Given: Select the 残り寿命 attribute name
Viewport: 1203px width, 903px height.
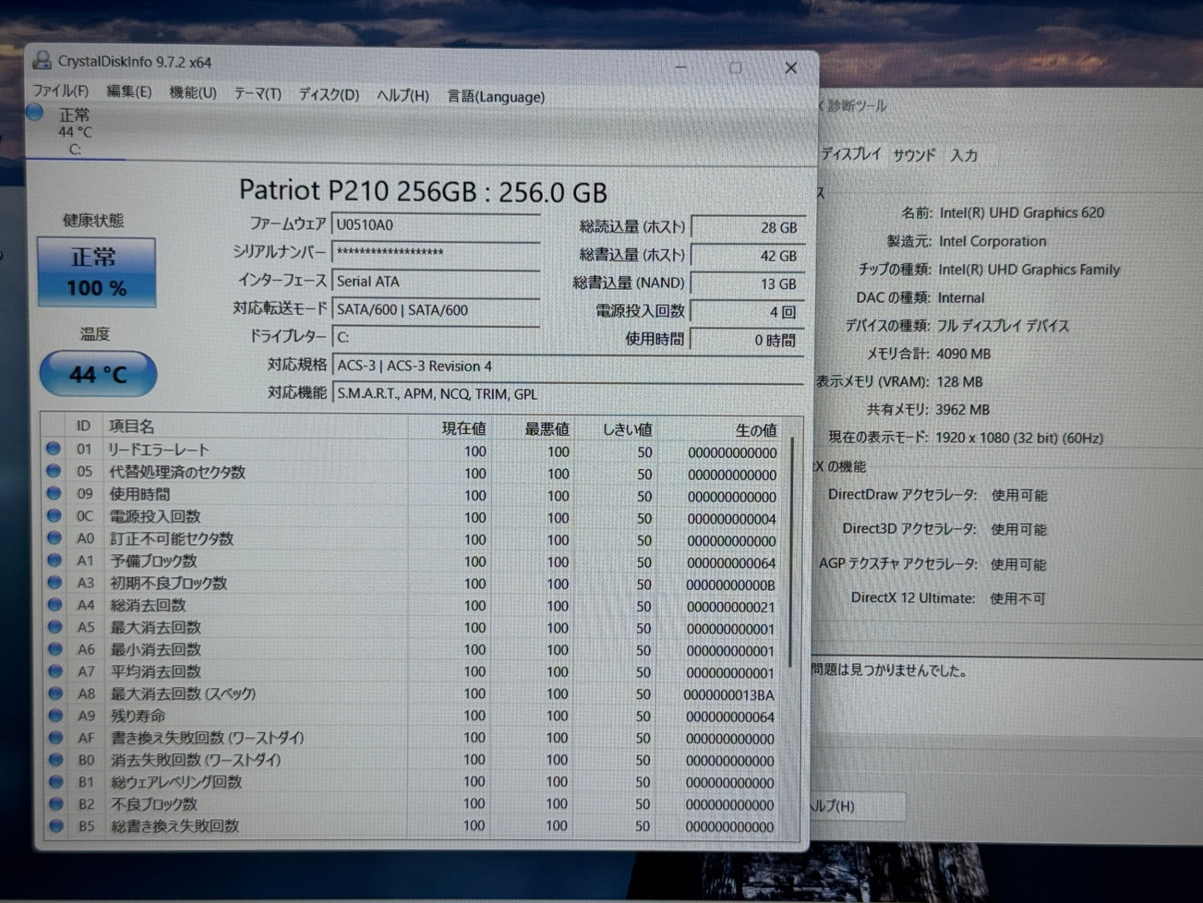Looking at the screenshot, I should pos(138,716).
